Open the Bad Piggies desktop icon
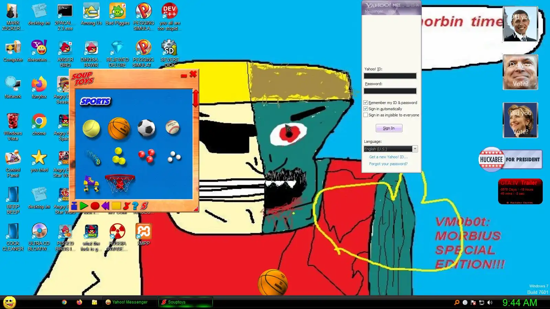550x309 pixels. coord(118,14)
